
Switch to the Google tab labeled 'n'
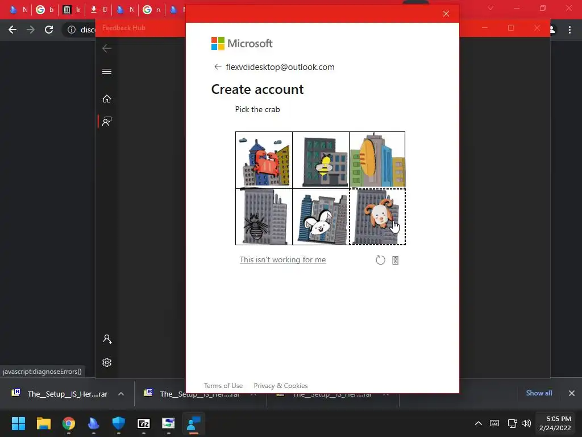click(x=152, y=10)
